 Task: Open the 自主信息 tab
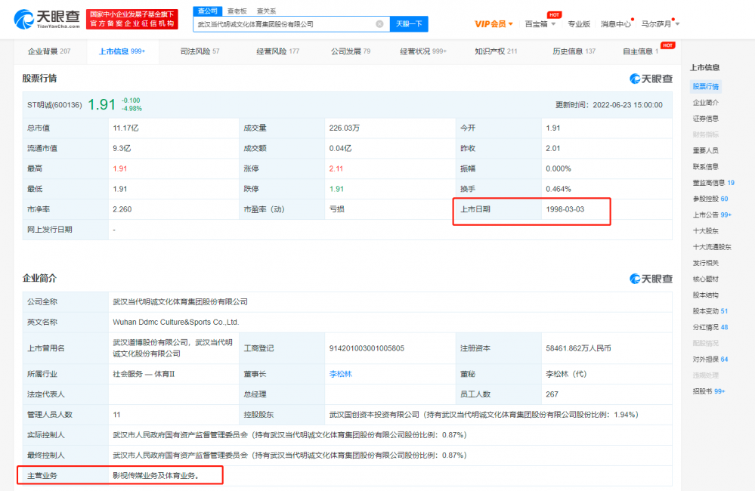640,51
